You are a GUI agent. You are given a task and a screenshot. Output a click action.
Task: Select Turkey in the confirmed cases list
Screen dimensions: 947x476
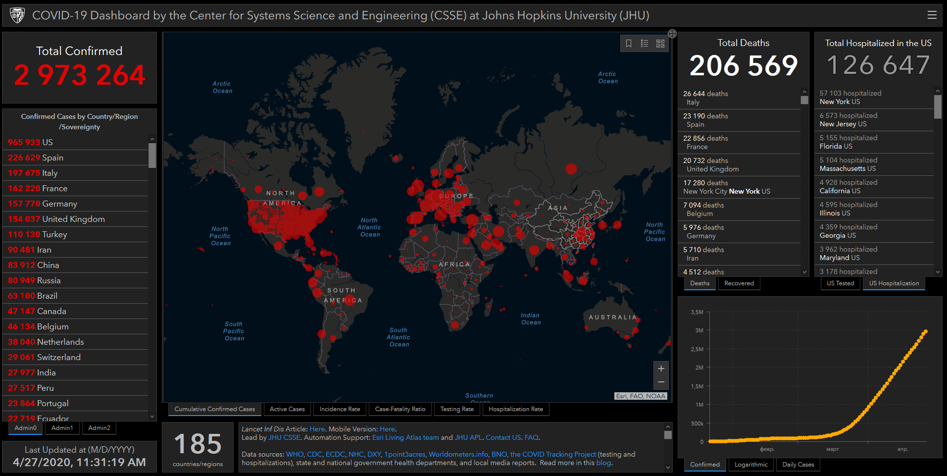(x=75, y=235)
